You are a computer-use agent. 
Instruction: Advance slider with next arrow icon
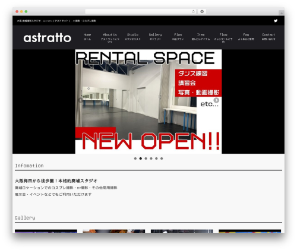point(216,100)
